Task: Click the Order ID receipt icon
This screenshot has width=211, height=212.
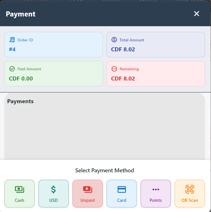Action: [12, 40]
